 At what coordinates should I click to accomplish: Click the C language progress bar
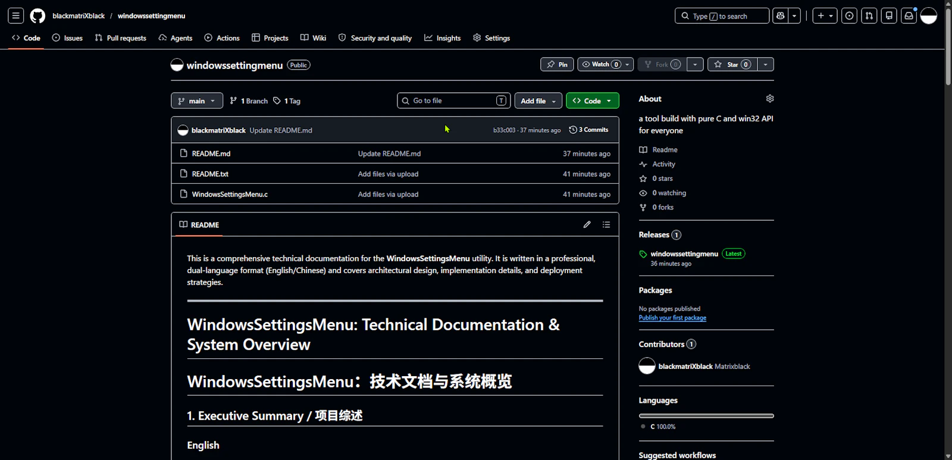click(706, 415)
